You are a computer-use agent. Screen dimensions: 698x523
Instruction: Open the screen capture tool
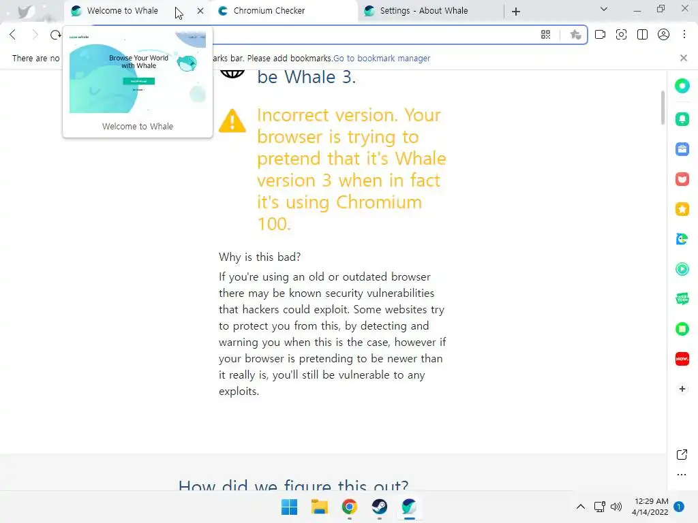pyautogui.click(x=621, y=35)
